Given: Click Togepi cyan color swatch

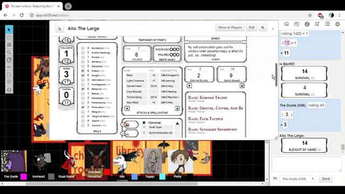Looking at the screenshot, I should [x=162, y=176].
